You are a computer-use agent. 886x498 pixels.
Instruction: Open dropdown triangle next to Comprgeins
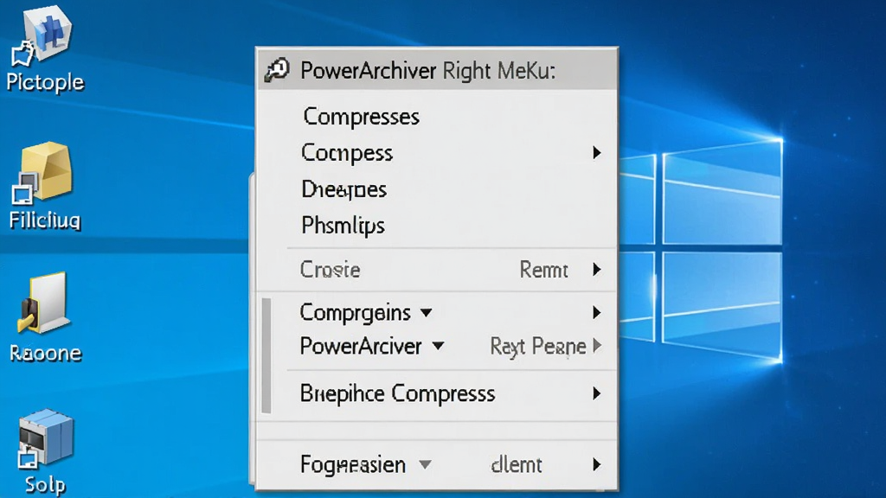coord(426,313)
